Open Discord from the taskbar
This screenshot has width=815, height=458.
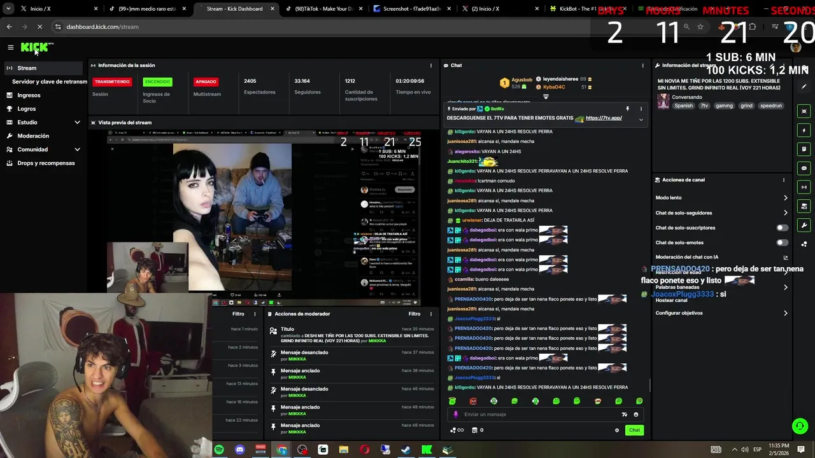coord(240,450)
